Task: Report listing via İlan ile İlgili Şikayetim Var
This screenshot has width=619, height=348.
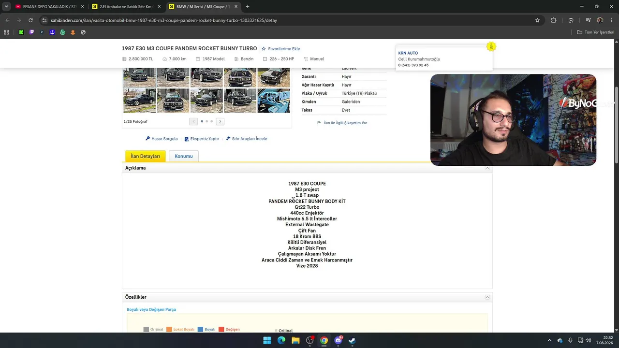Action: (342, 123)
